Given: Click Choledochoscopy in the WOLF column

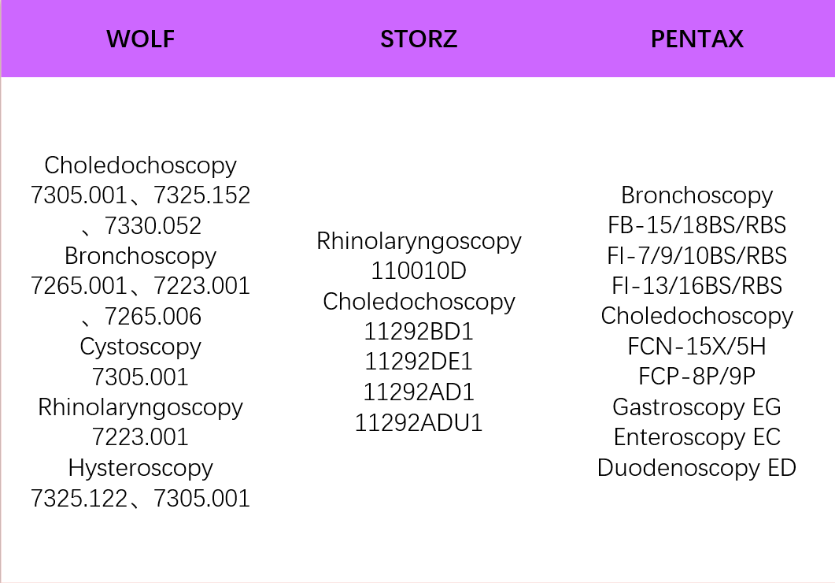Looking at the screenshot, I should pos(140,165).
